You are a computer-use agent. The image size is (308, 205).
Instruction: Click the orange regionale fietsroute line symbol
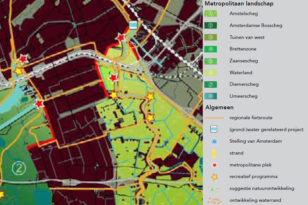point(215,118)
